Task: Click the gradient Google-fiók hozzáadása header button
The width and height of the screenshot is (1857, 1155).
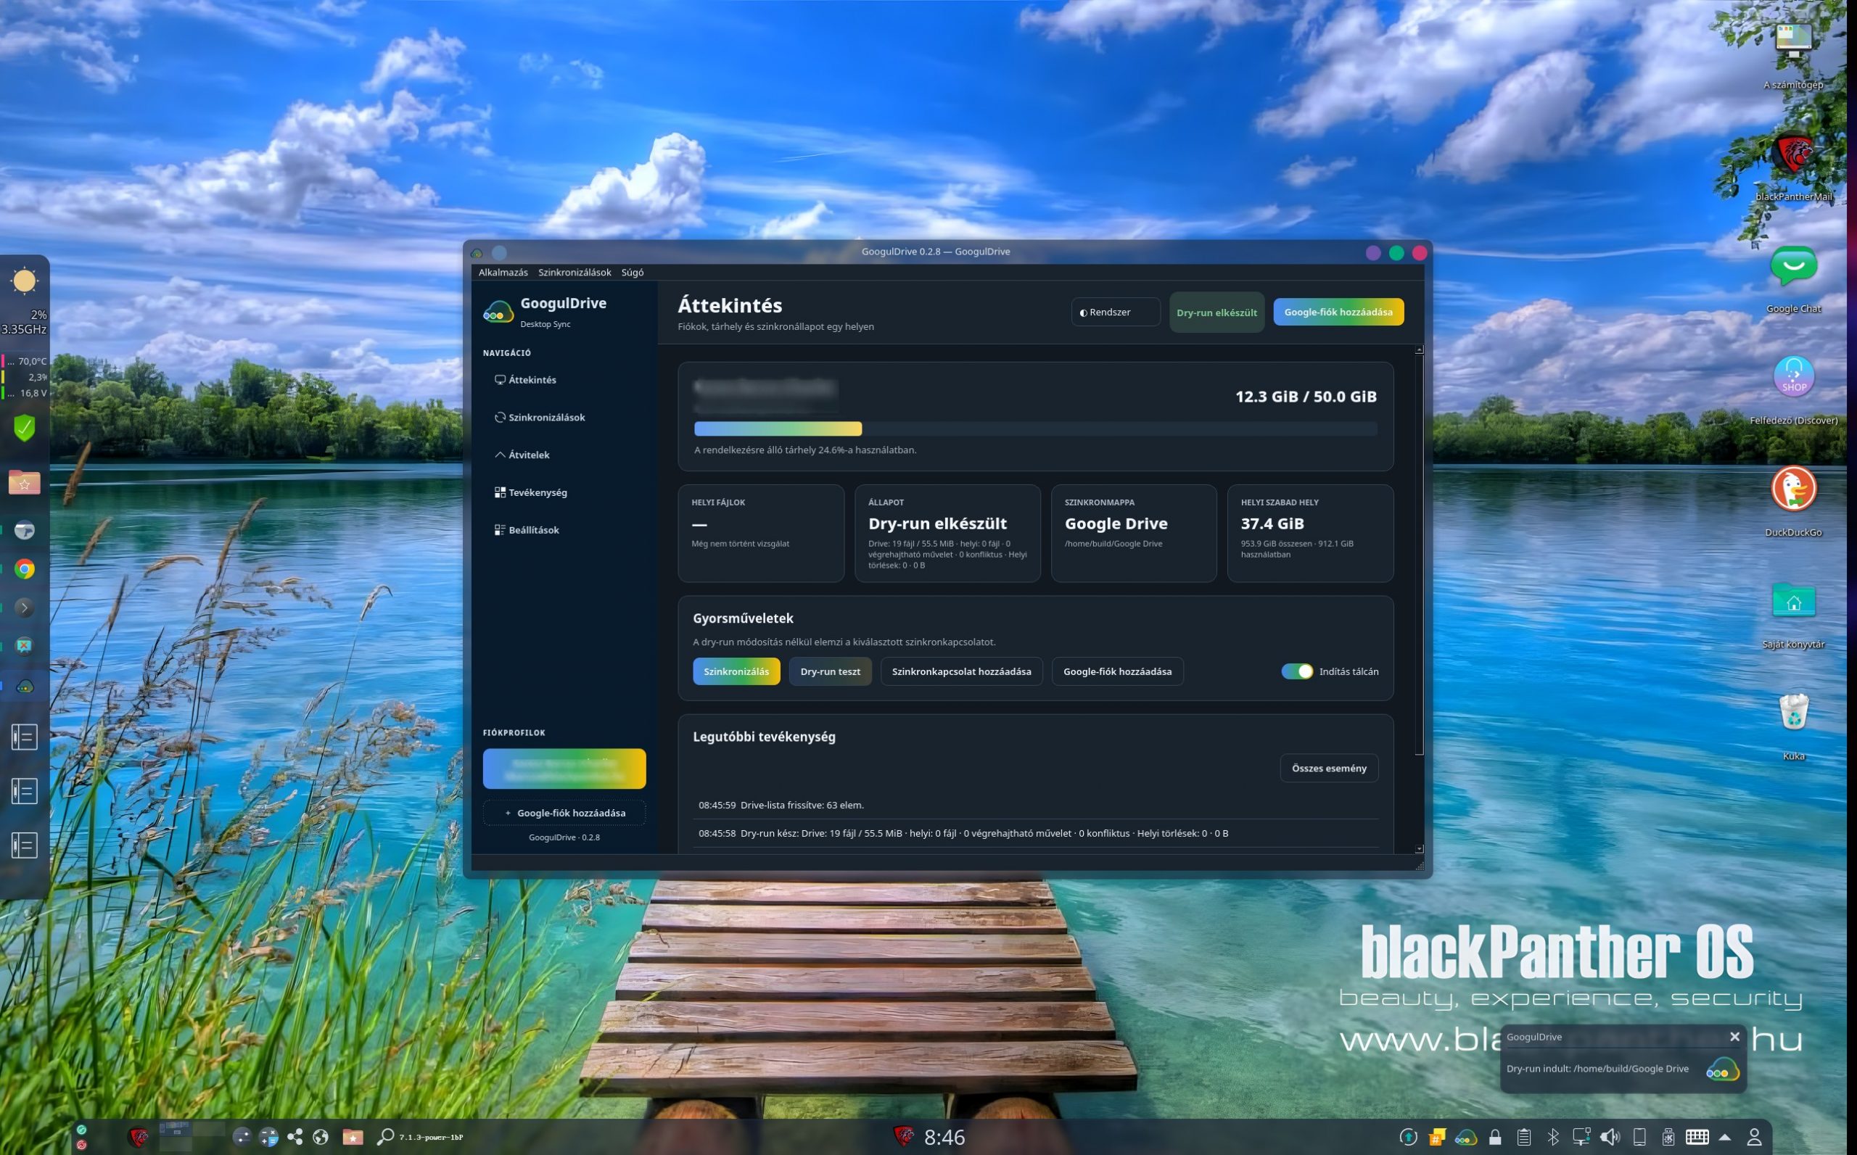Action: pos(1338,312)
